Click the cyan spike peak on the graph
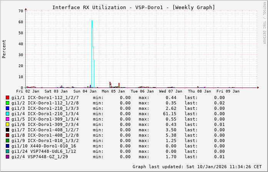This screenshot has height=172, width=268. [92, 21]
